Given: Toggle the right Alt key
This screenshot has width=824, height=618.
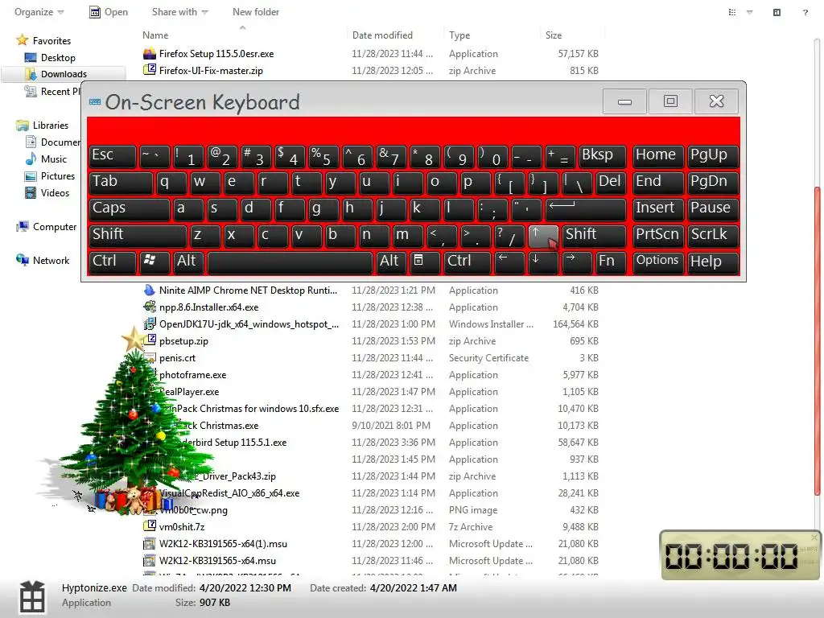Looking at the screenshot, I should 390,262.
